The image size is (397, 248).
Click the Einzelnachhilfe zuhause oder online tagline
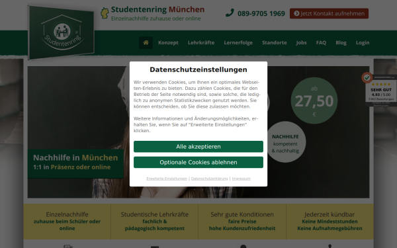[x=156, y=19]
